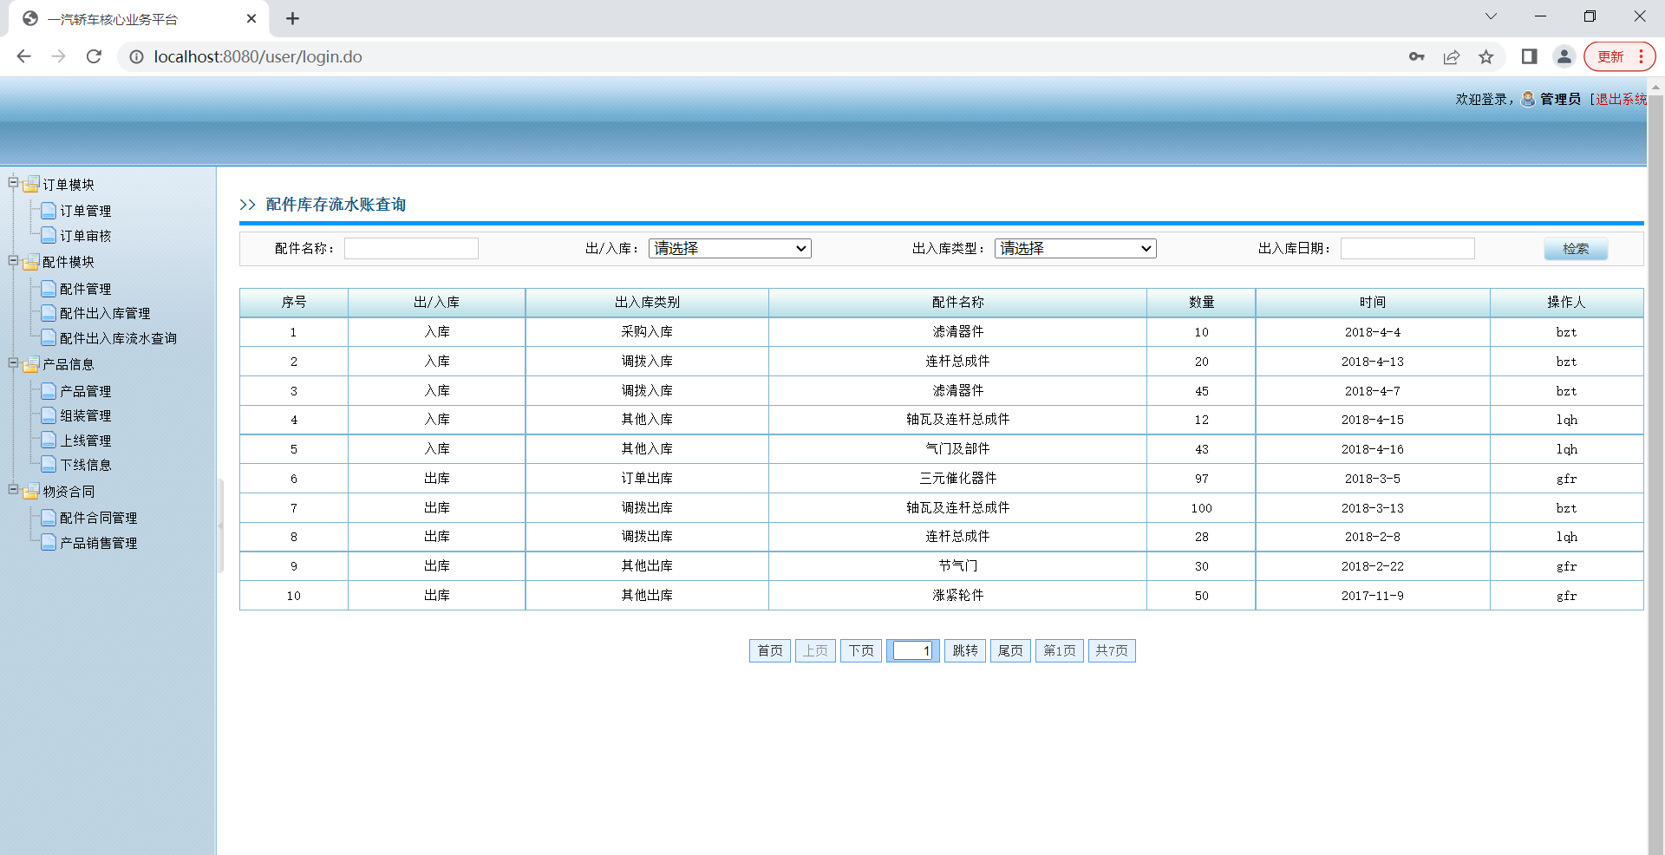Click the address bar URL

tap(258, 56)
